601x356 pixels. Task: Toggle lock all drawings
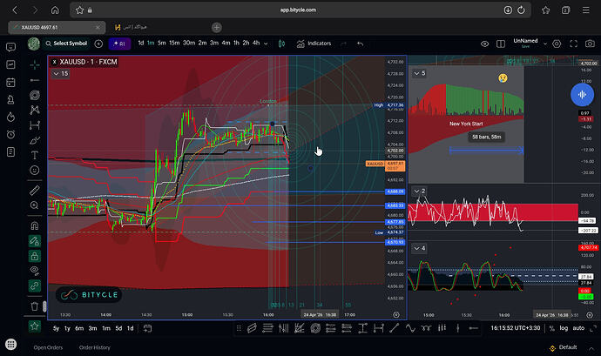(x=35, y=256)
